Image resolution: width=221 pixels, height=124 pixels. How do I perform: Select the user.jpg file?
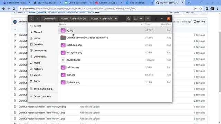[x=115, y=75]
